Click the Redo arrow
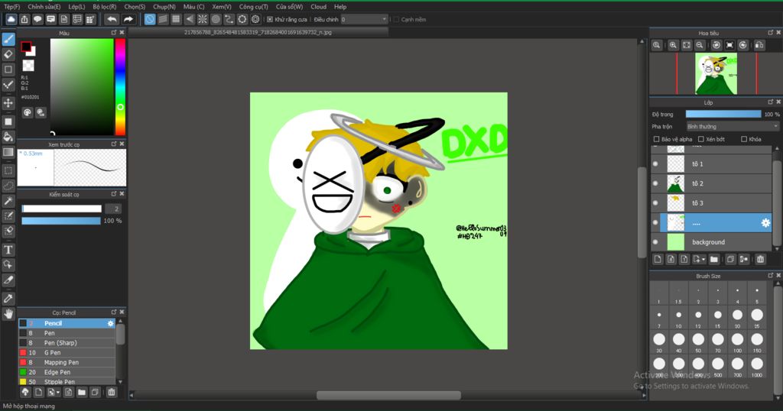This screenshot has height=411, width=783. point(128,19)
